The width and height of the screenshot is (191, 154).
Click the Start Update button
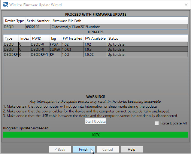pos(95,121)
